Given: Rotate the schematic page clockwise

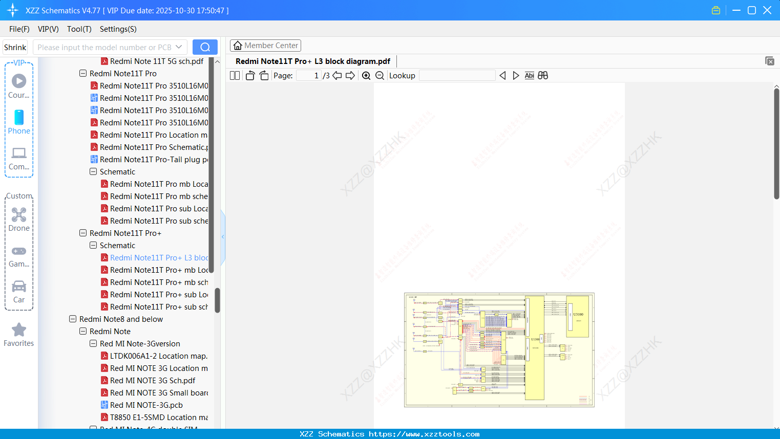Looking at the screenshot, I should 264,75.
